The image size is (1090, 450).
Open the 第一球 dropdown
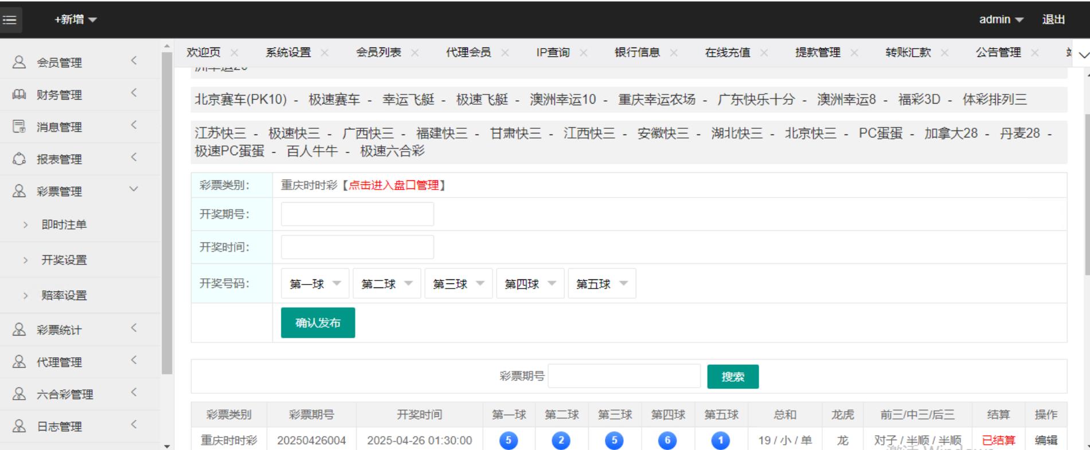pyautogui.click(x=315, y=284)
